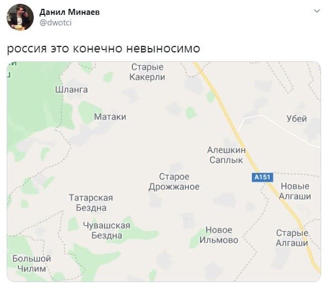Select the Убей village label
This screenshot has width=325, height=286.
(x=297, y=119)
